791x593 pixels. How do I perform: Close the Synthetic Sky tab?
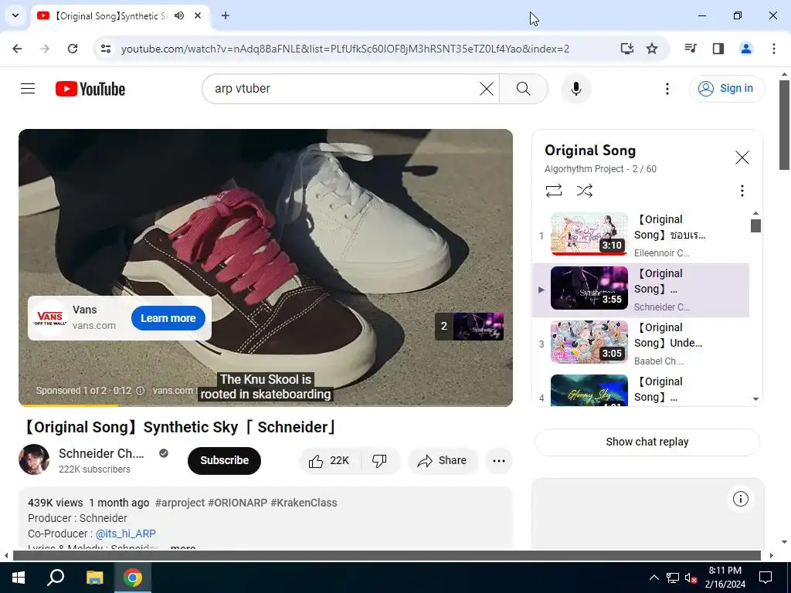point(198,15)
